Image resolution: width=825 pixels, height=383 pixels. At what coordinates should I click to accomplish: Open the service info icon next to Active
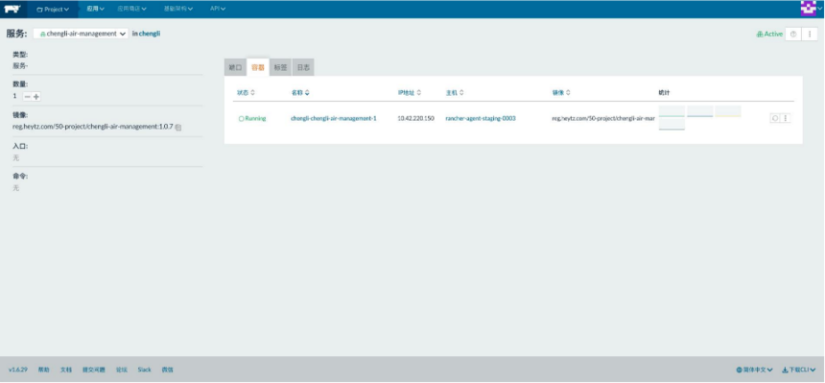[x=793, y=34]
